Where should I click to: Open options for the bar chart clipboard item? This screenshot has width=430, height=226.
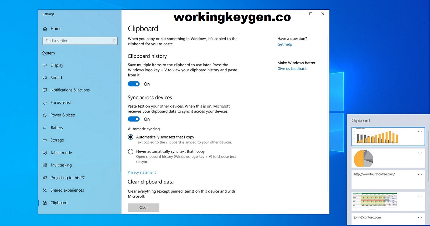point(420,131)
